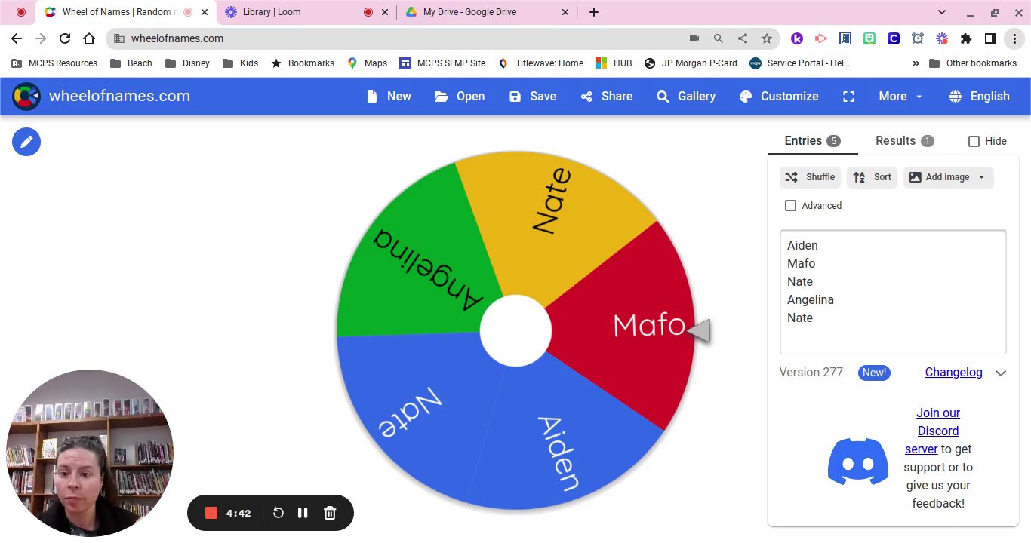The image size is (1031, 543).
Task: Open the blue C extension icon
Action: [x=894, y=38]
